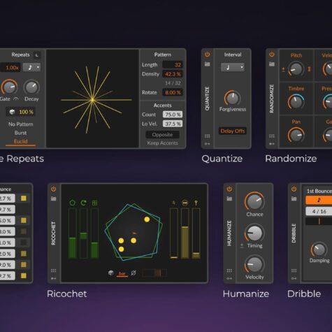Click the Damping knob in Dribble
332x332 pixels.
coord(319,250)
